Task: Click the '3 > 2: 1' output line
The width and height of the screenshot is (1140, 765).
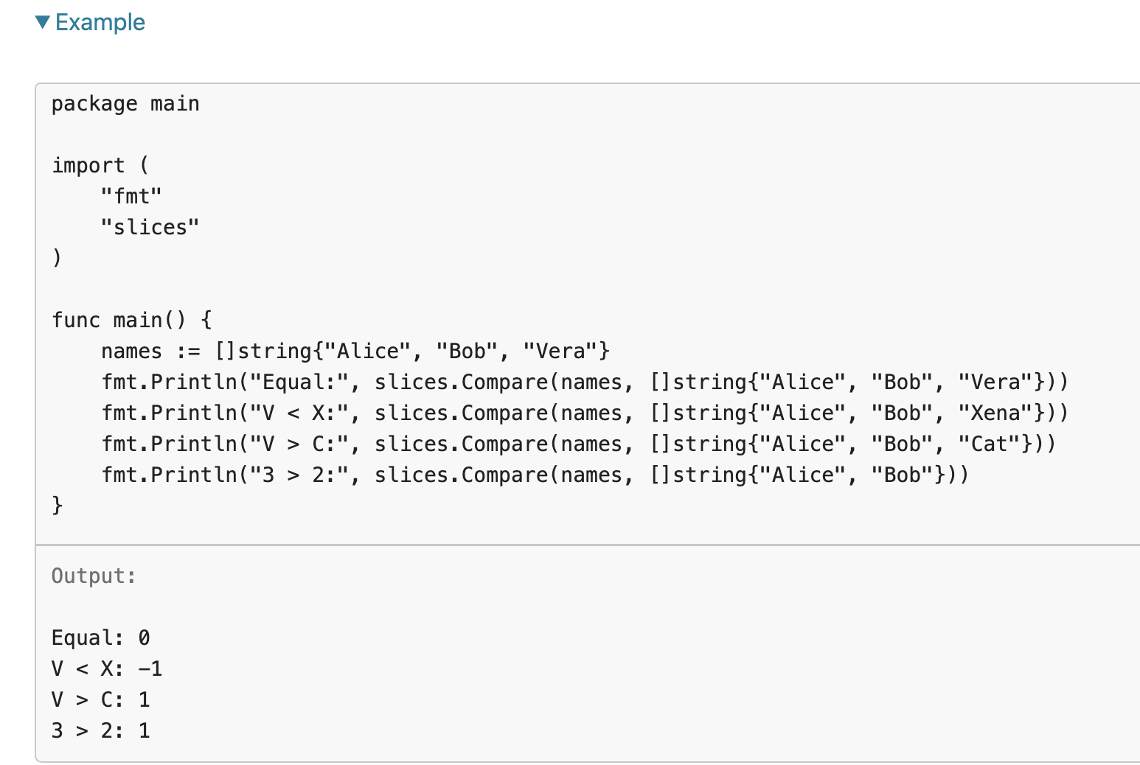Action: coord(100,730)
